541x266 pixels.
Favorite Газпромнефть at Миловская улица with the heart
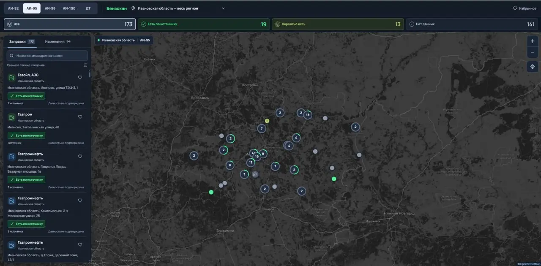80,201
